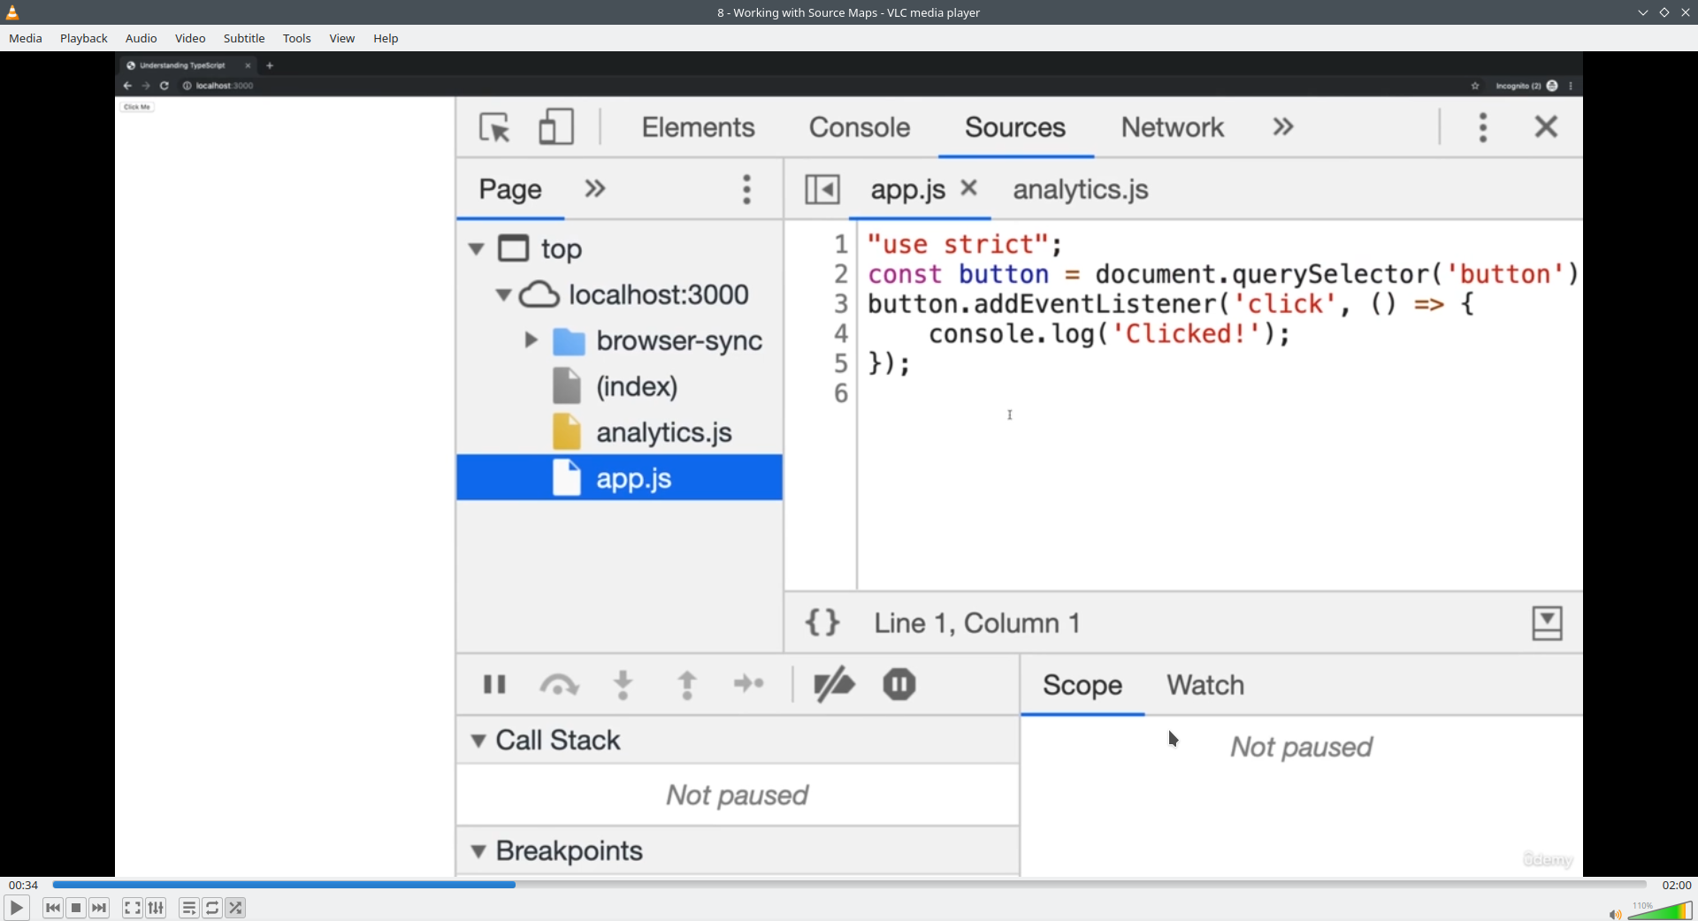
Task: Seek in the VLC progress bar
Action: click(x=849, y=885)
